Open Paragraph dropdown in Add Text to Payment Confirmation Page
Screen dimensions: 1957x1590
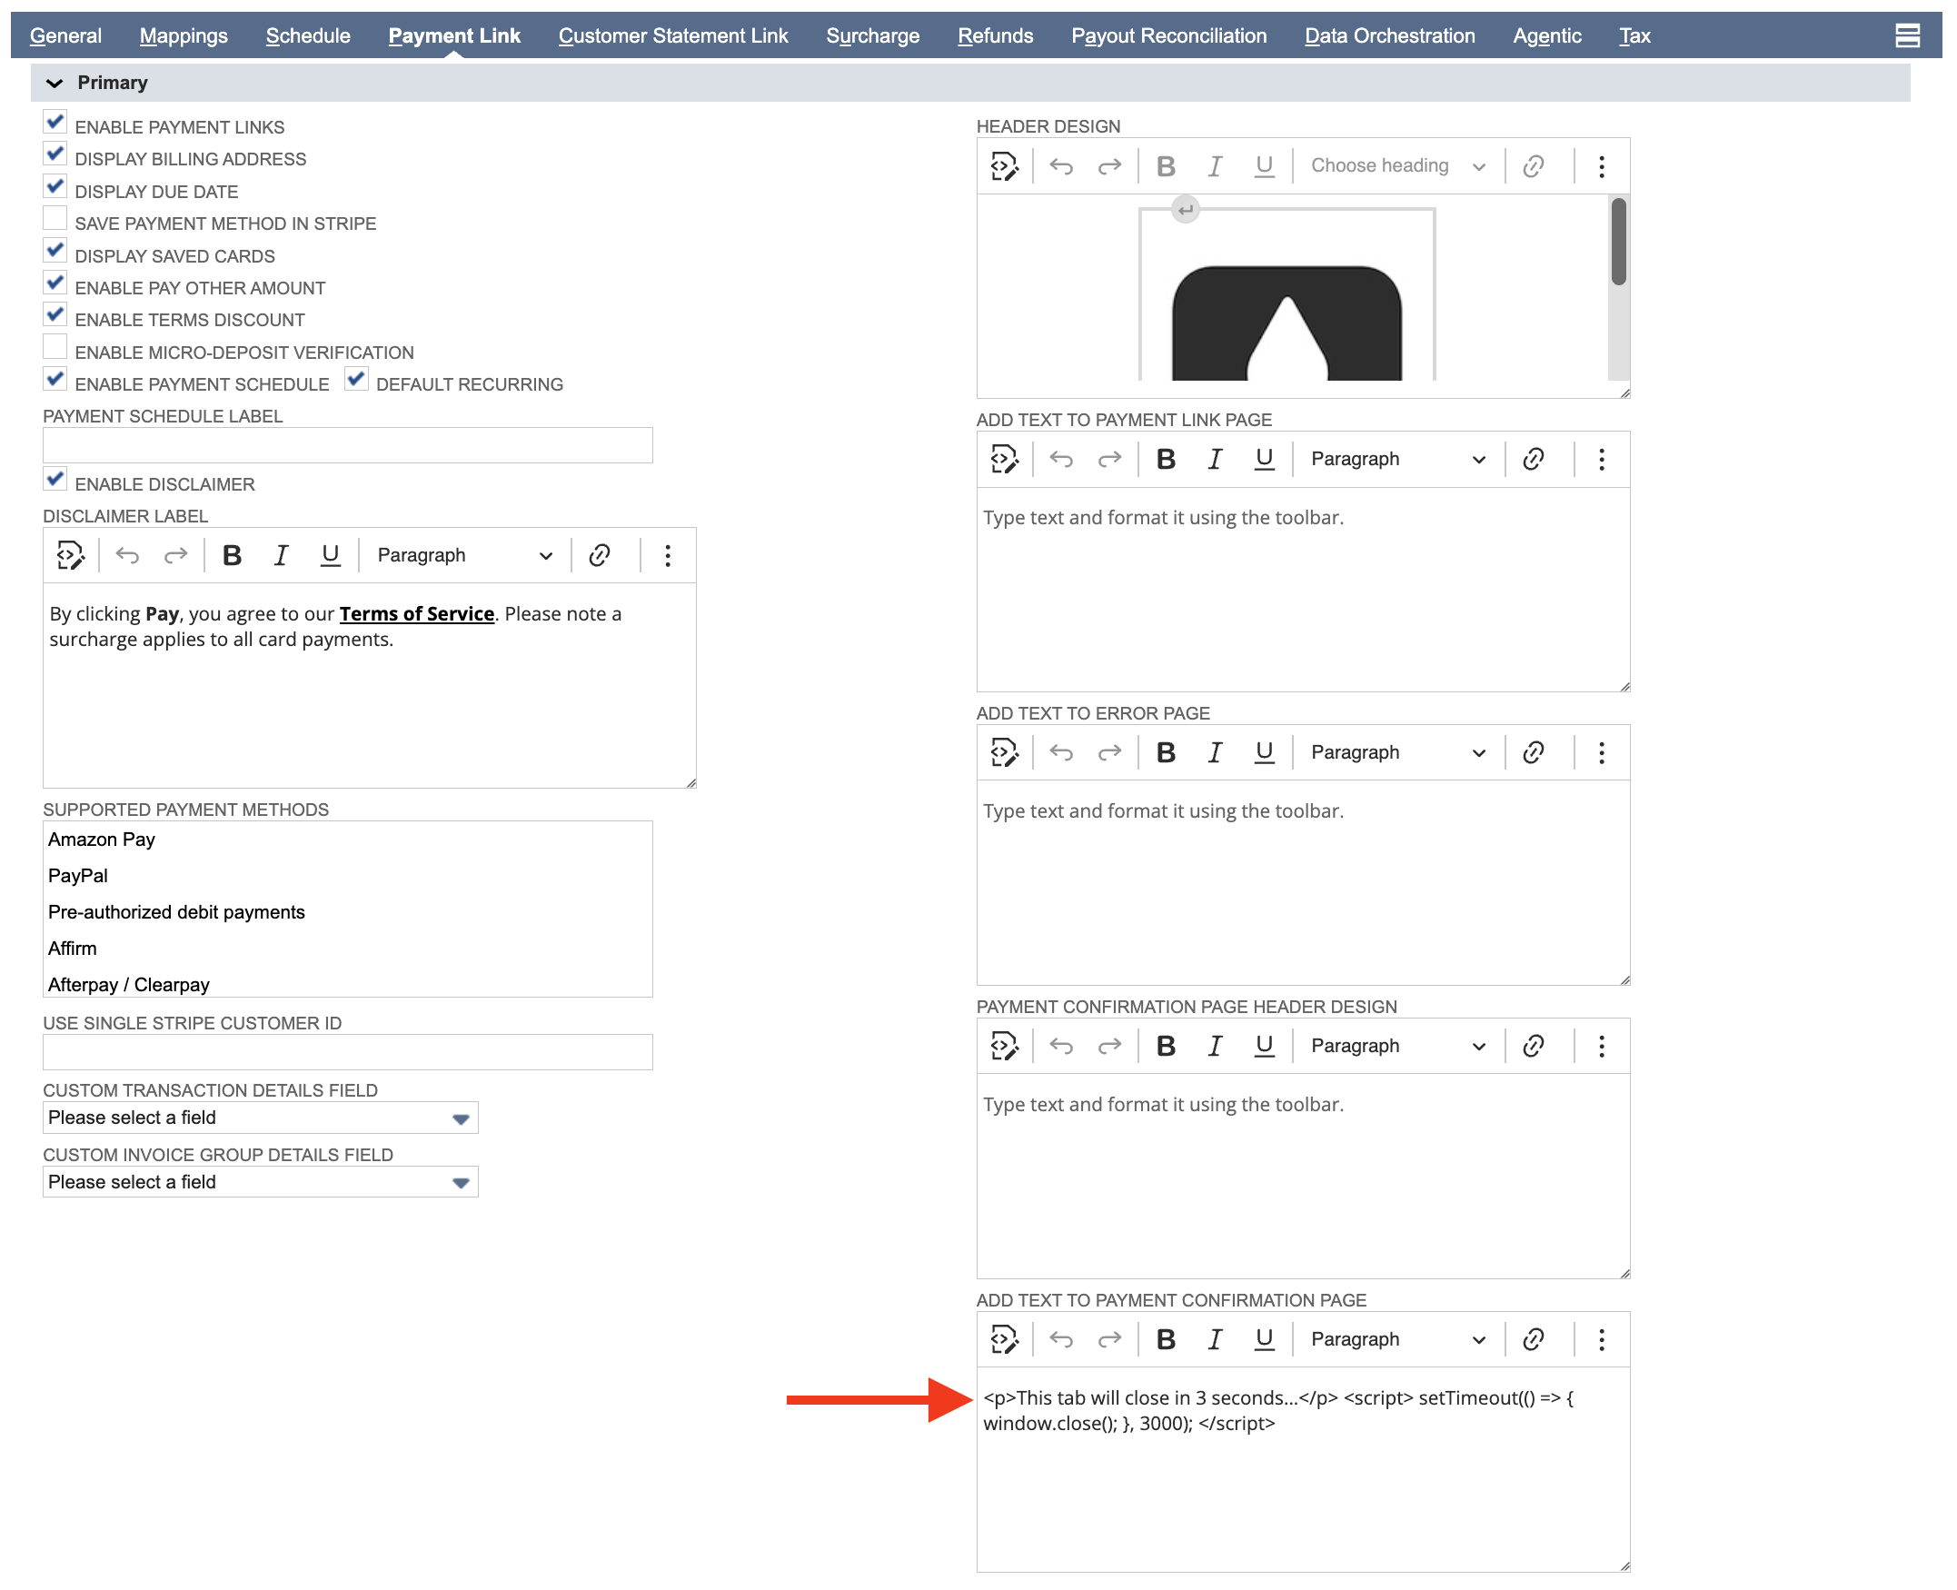click(1397, 1340)
